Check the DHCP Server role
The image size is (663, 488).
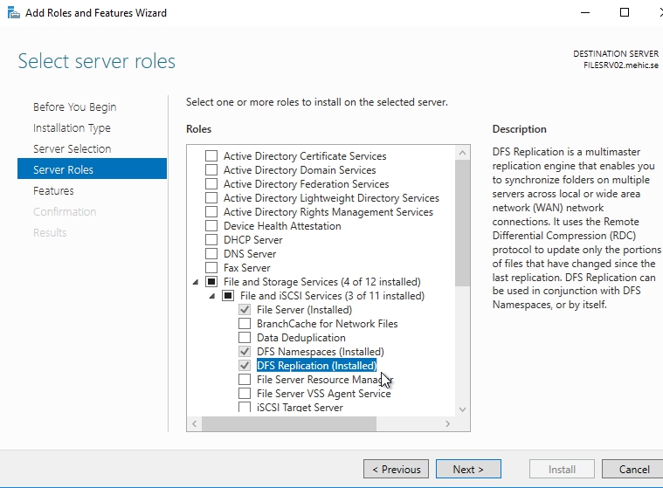point(211,240)
